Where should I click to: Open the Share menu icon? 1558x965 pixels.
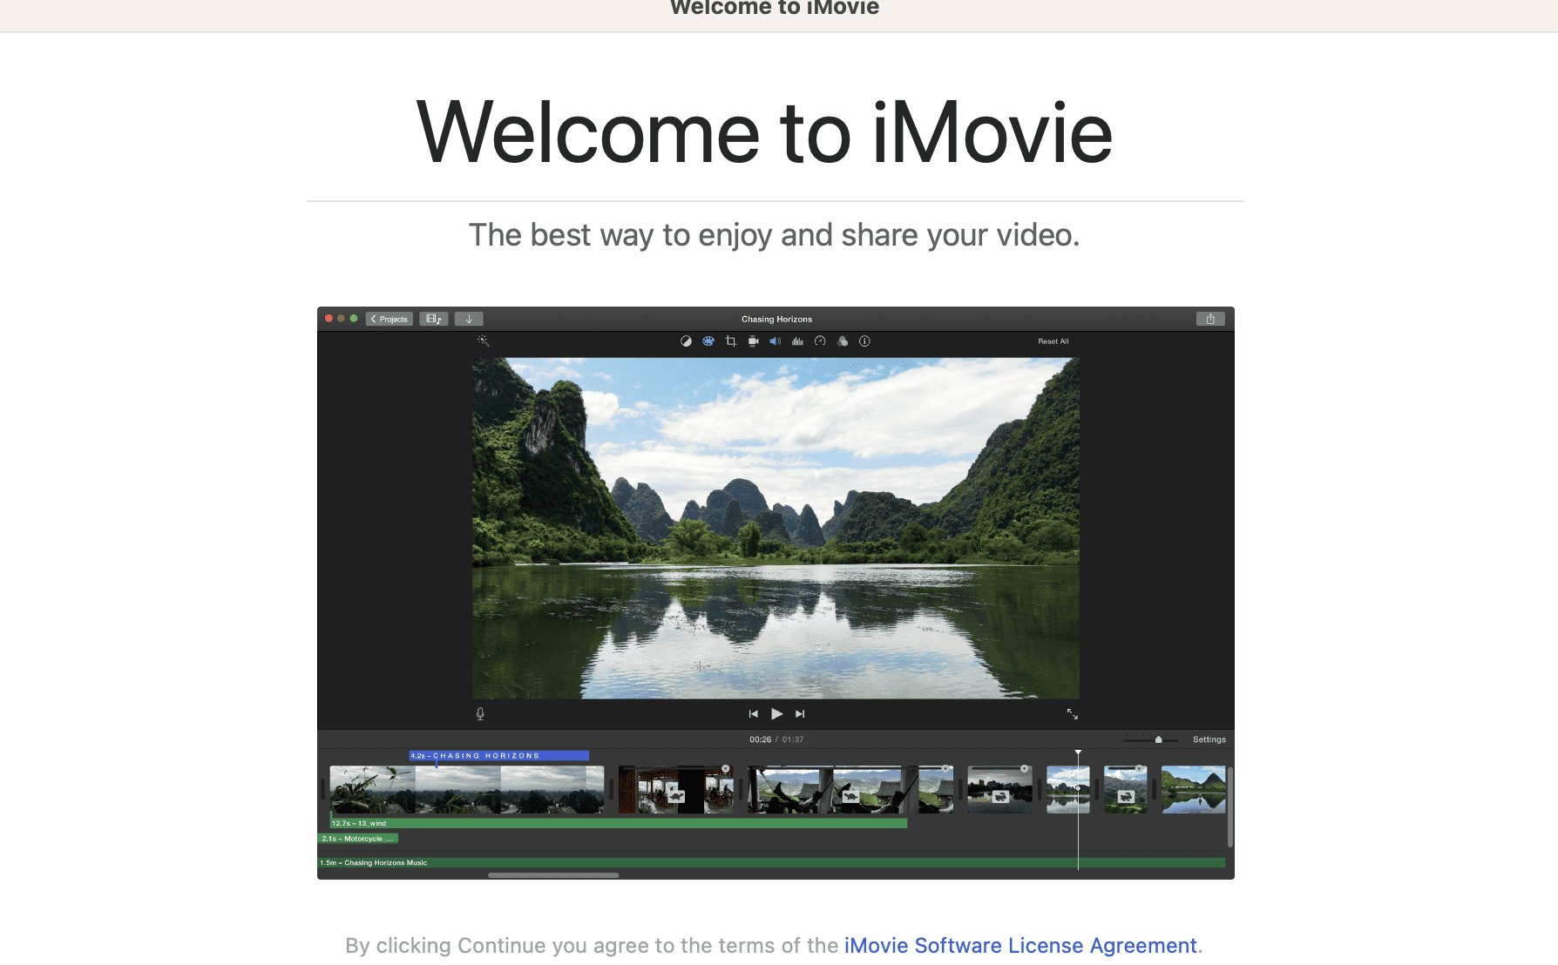1210,318
